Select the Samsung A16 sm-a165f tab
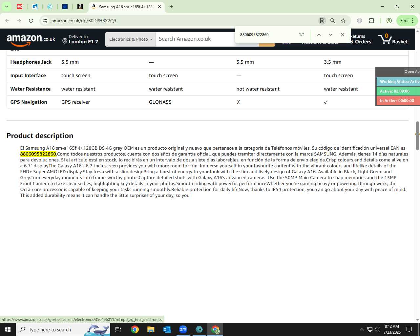 point(126,7)
